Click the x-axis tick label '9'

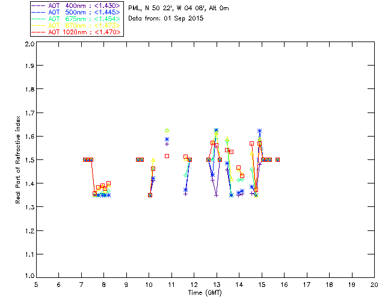coord(126,285)
